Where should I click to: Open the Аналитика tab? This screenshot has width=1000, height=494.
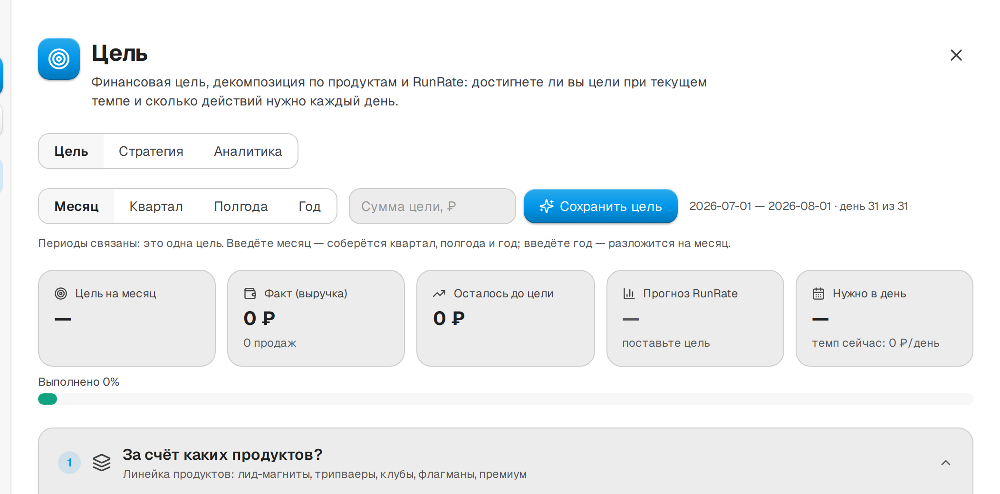(248, 151)
